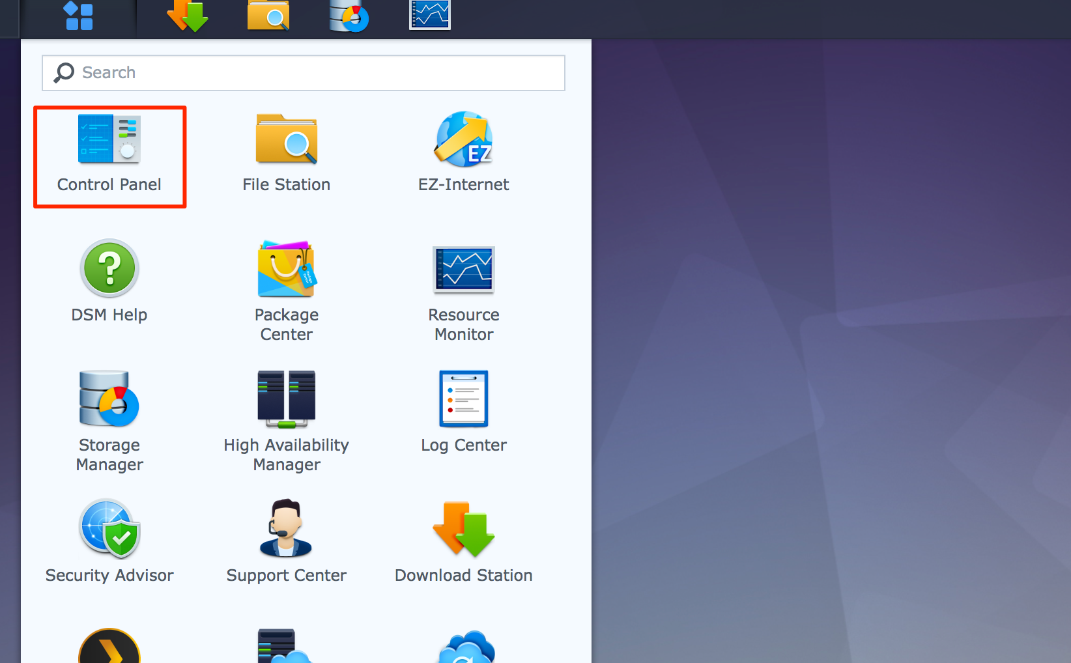Open File Station from the taskbar
The height and width of the screenshot is (663, 1071).
coord(268,16)
